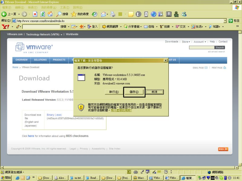Screen dimensions: 242x181
Task: Open the Downloads link in the top navigation
Action: (172, 42)
